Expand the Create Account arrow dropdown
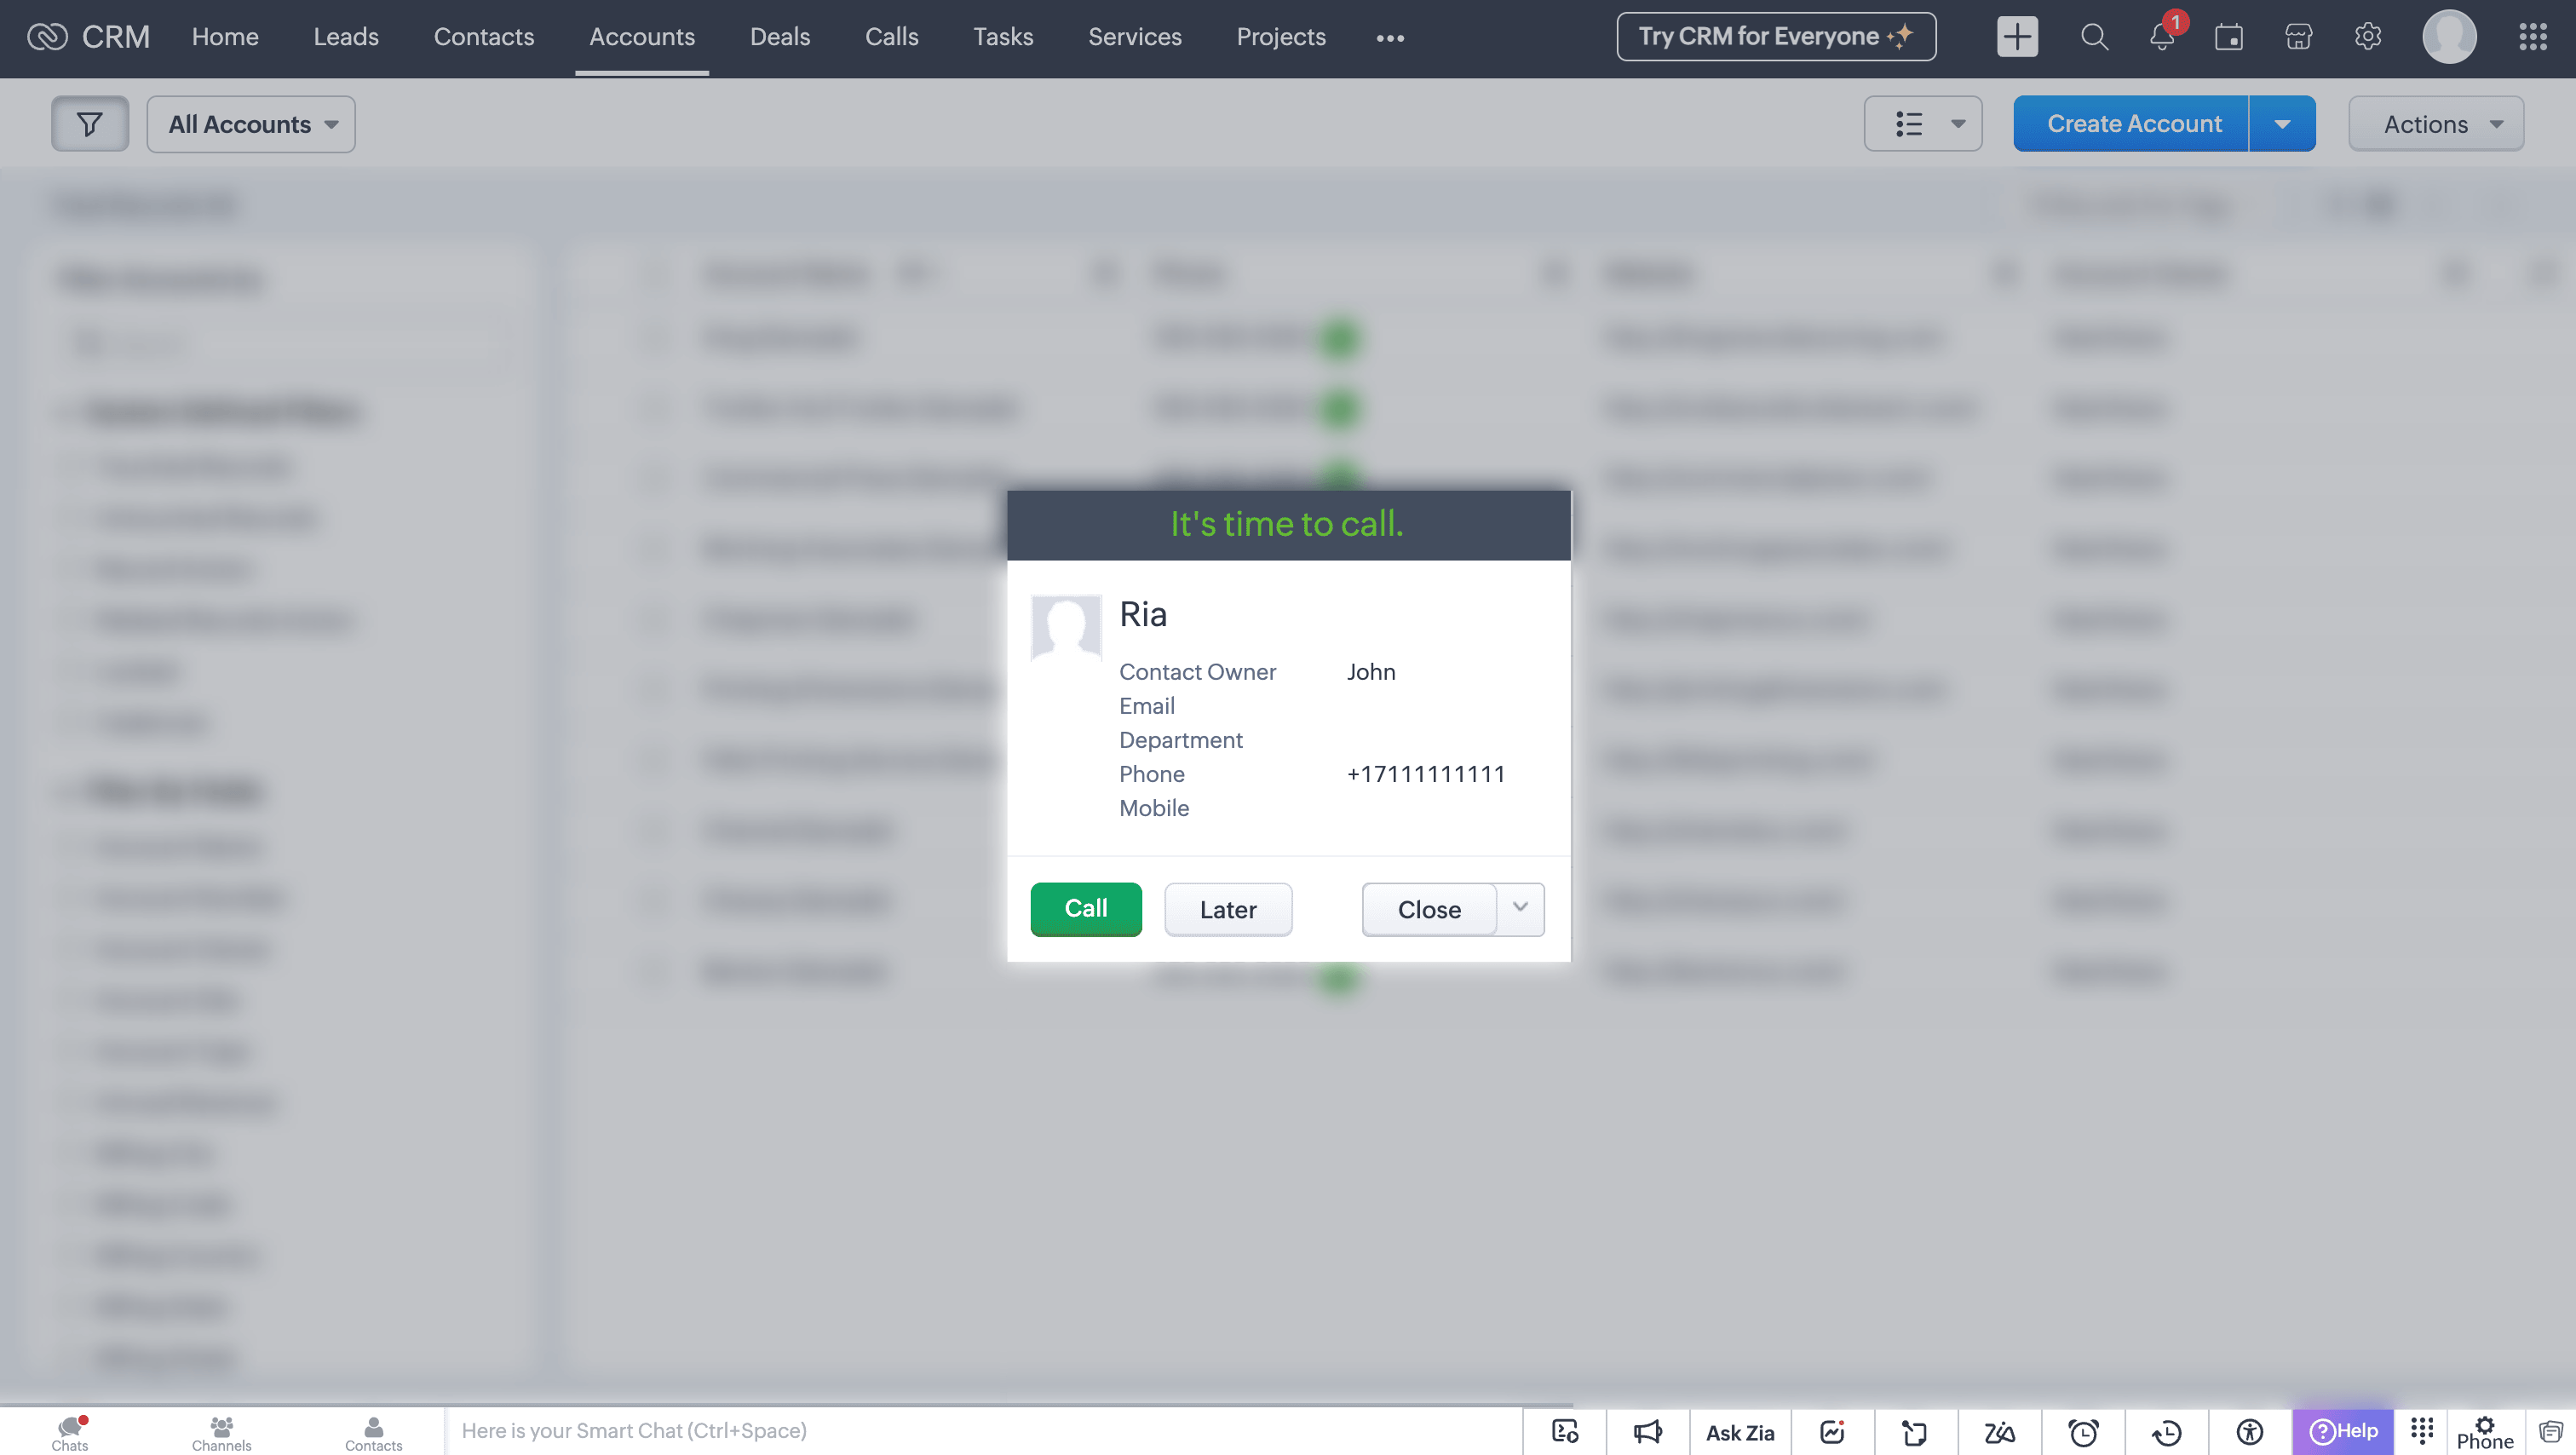 [2282, 124]
